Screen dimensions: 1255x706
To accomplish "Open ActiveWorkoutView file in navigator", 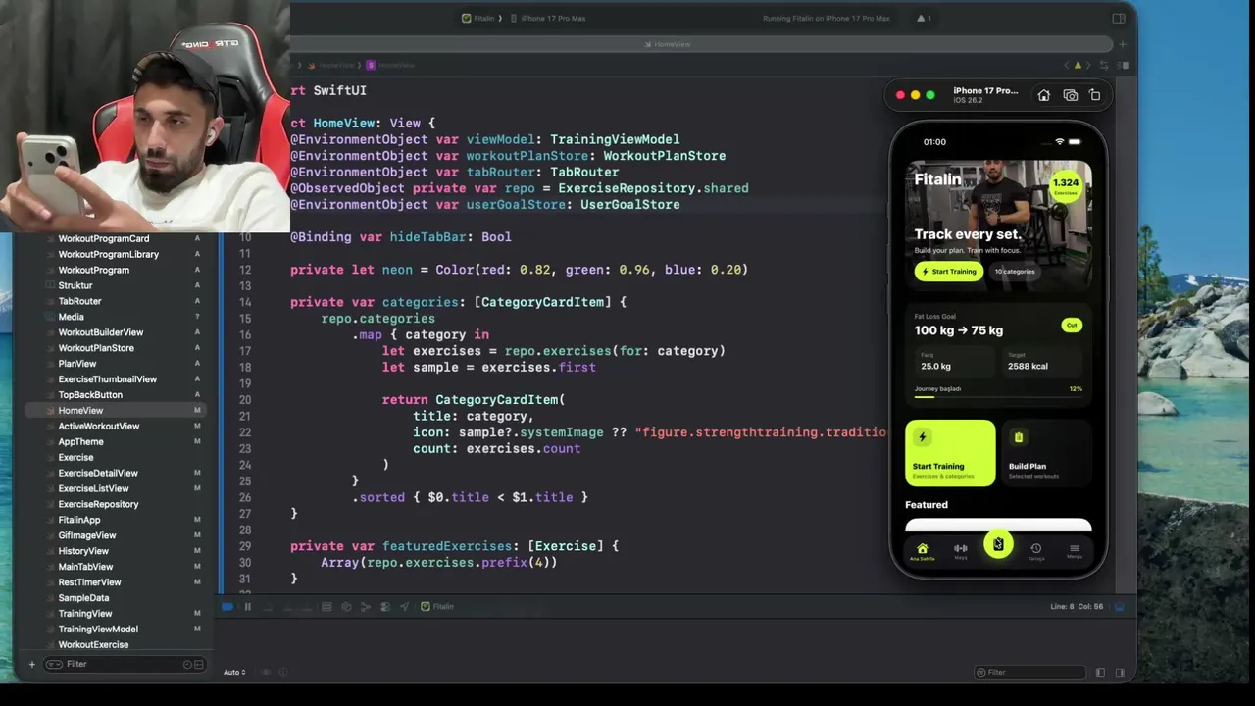I will (99, 427).
